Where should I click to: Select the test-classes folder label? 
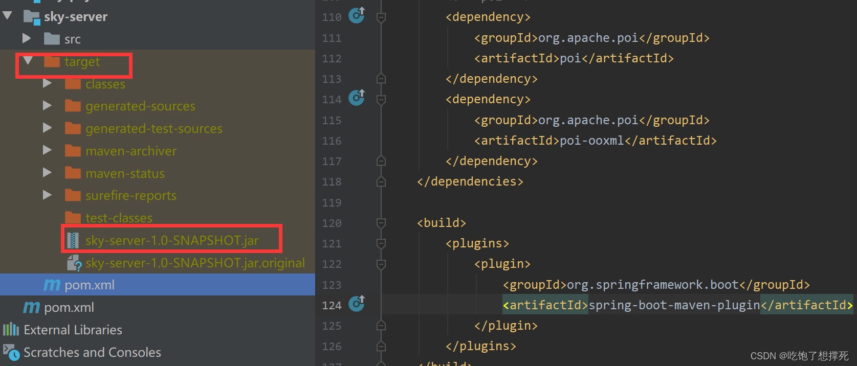(x=119, y=218)
